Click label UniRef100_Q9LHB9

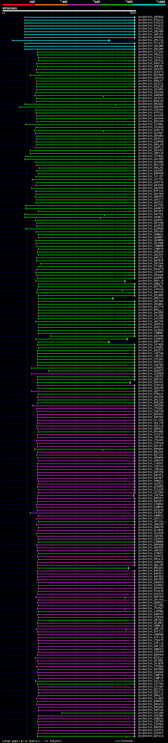point(150,31)
